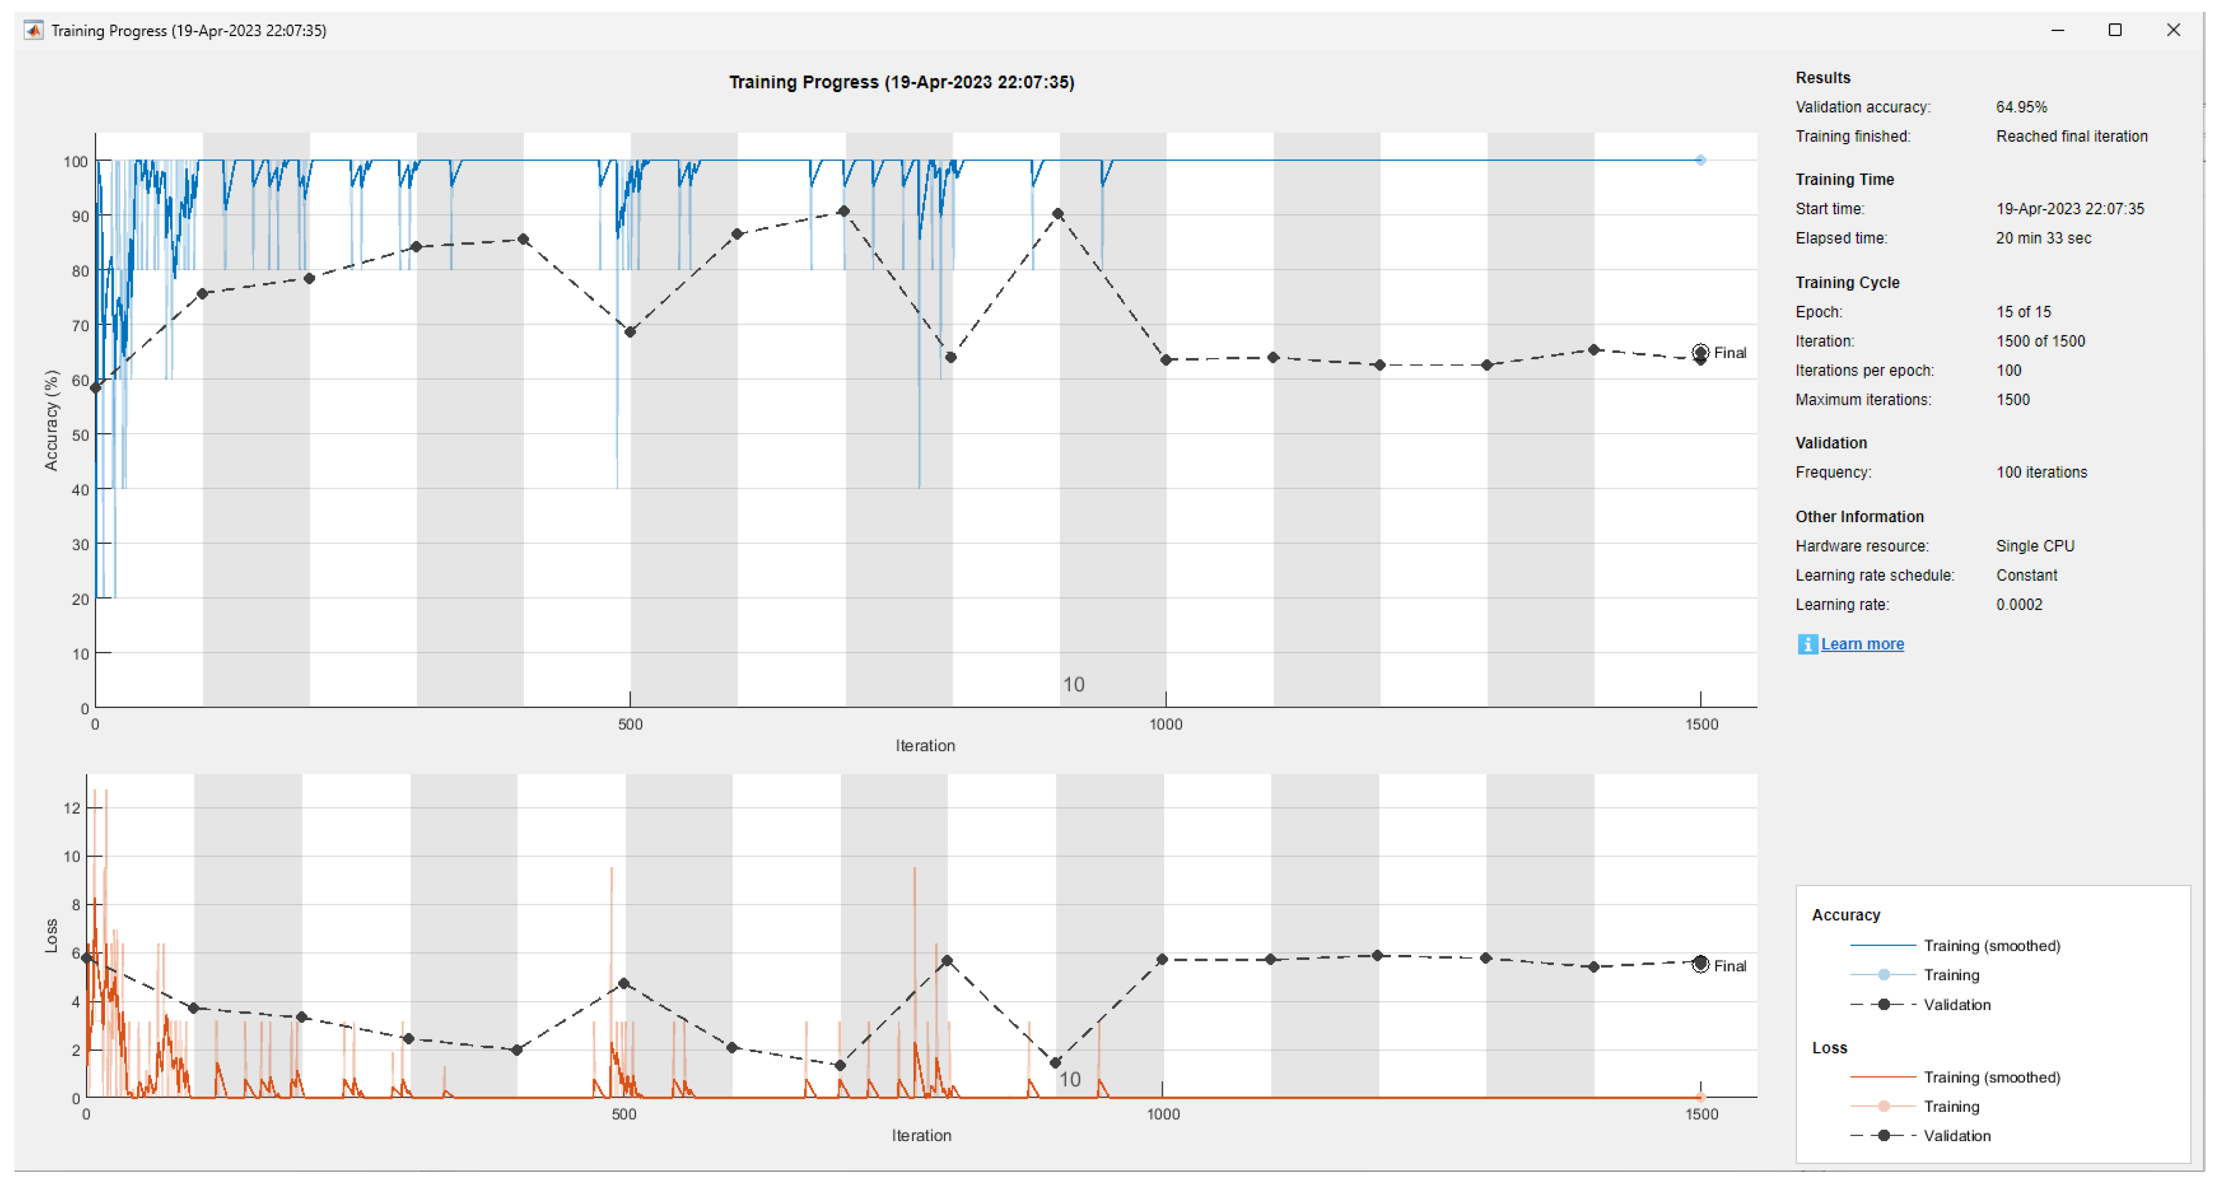
Task: Click the Training loss legend marker
Action: 1884,1107
